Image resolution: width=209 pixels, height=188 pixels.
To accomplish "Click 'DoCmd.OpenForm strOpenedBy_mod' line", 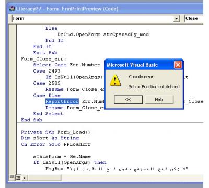I will (103, 34).
